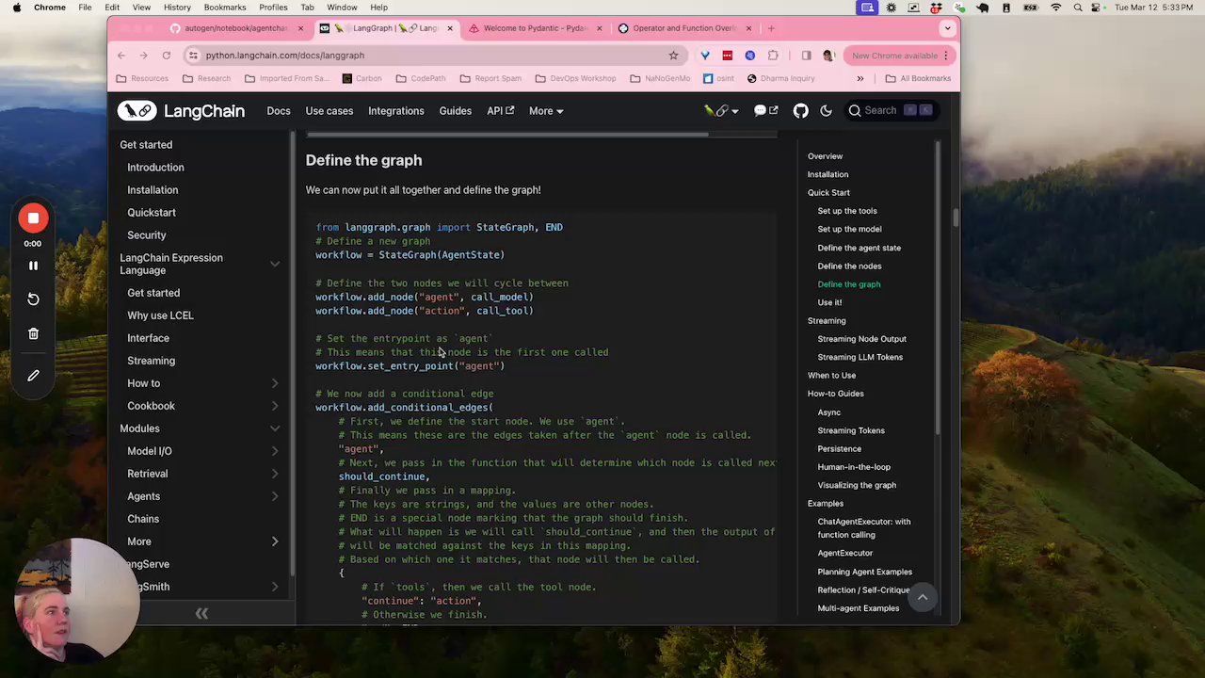Open the Docs navigation item

point(279,111)
